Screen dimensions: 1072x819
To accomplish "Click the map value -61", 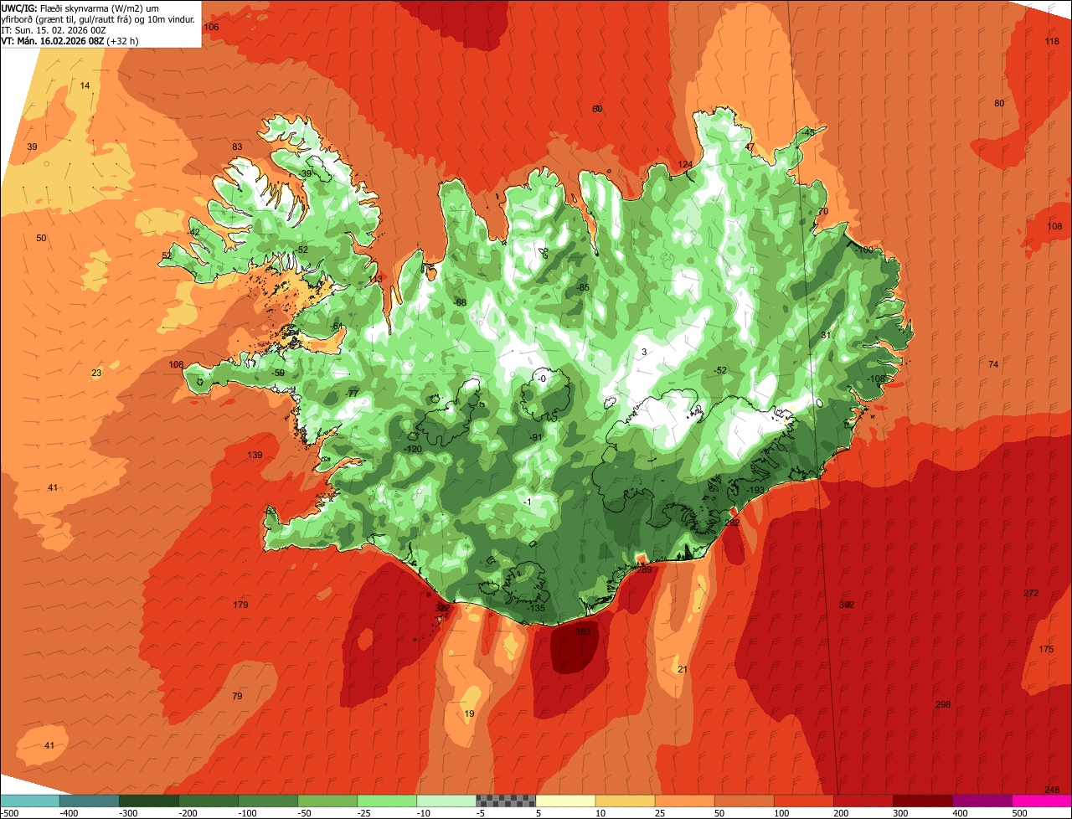I will point(337,327).
